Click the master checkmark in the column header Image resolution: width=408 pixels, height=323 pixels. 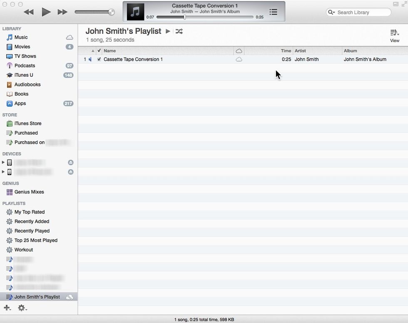click(99, 50)
